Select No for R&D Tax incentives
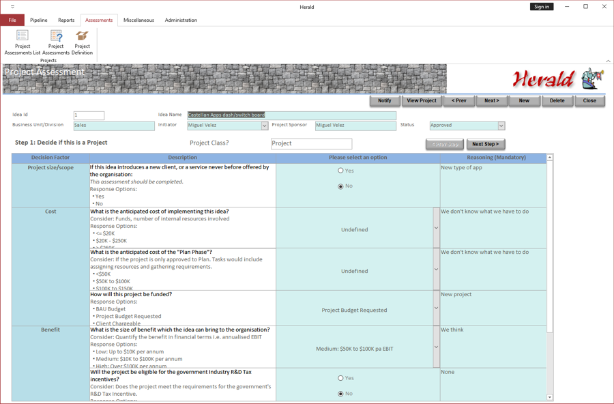Viewport: 614px width, 404px height. 340,393
